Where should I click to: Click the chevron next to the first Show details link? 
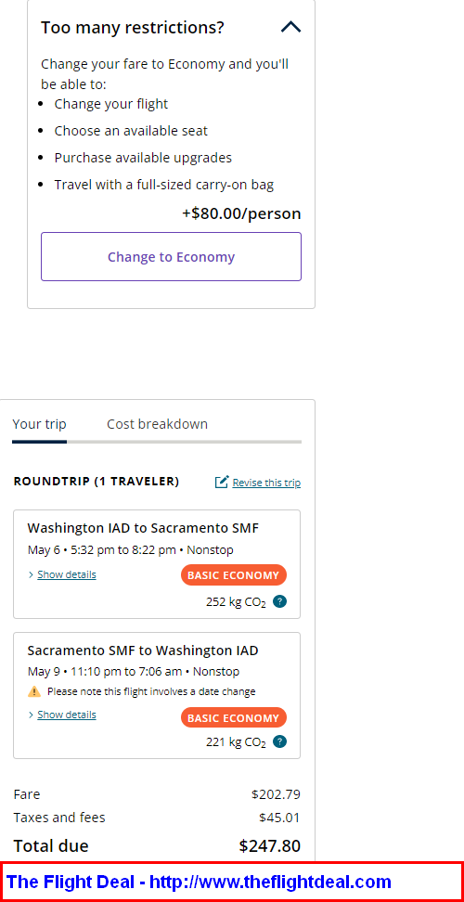[31, 574]
